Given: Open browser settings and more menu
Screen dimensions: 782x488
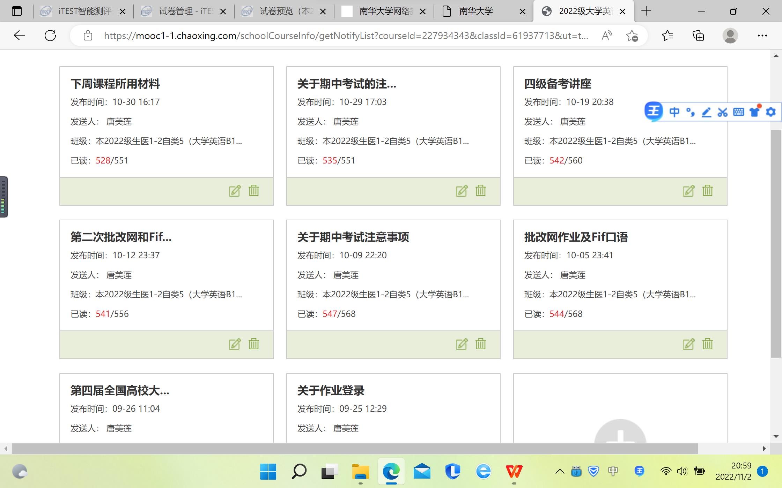Looking at the screenshot, I should (762, 36).
